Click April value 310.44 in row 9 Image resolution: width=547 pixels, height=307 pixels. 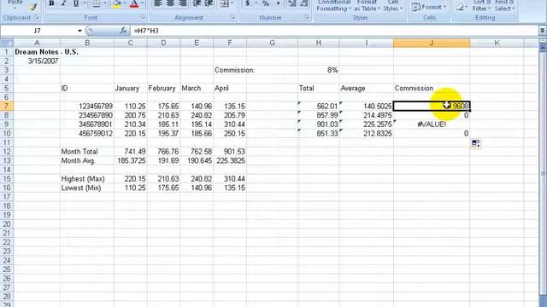230,125
